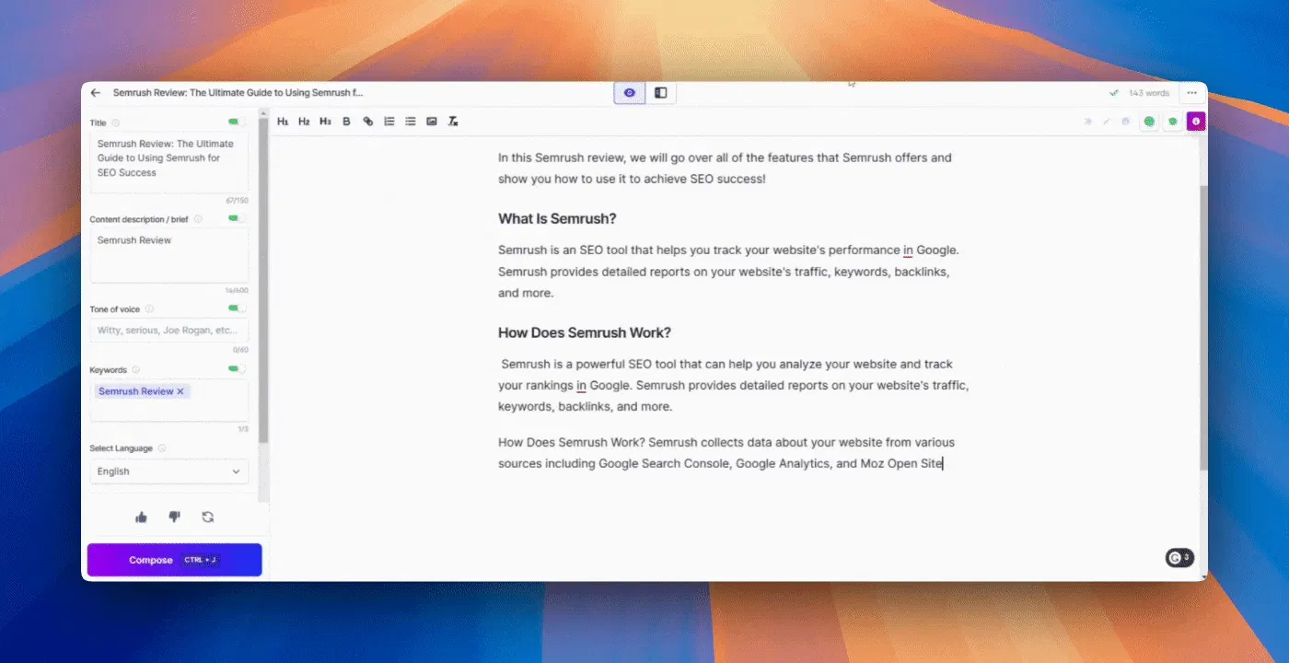
Task: Switch to the preview eye tab
Action: 629,93
